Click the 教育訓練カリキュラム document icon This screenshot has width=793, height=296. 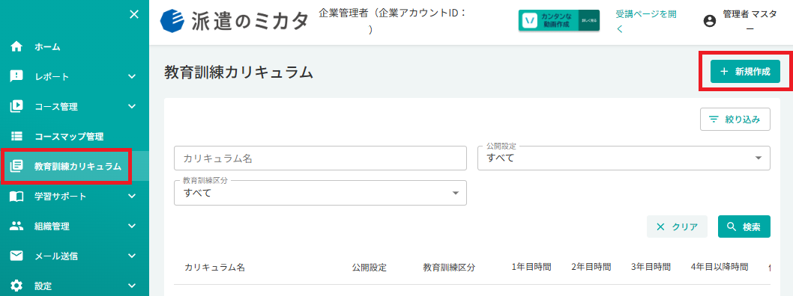point(16,166)
